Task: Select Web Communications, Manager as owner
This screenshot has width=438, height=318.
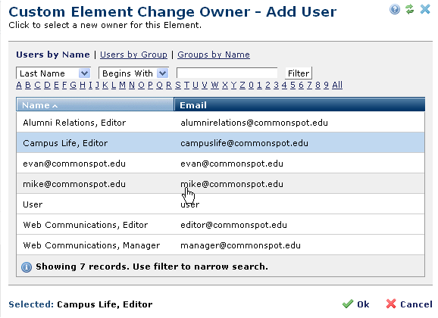Action: [221, 245]
